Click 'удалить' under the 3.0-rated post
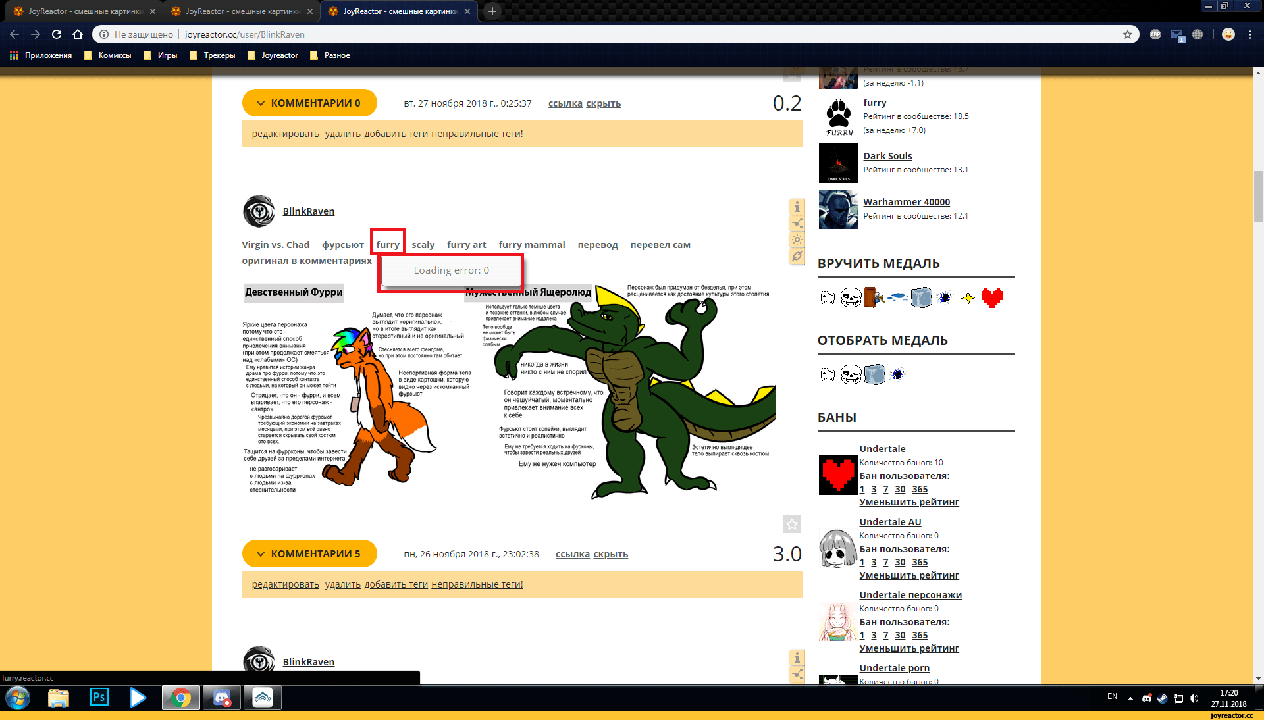1264x720 pixels. coord(342,584)
